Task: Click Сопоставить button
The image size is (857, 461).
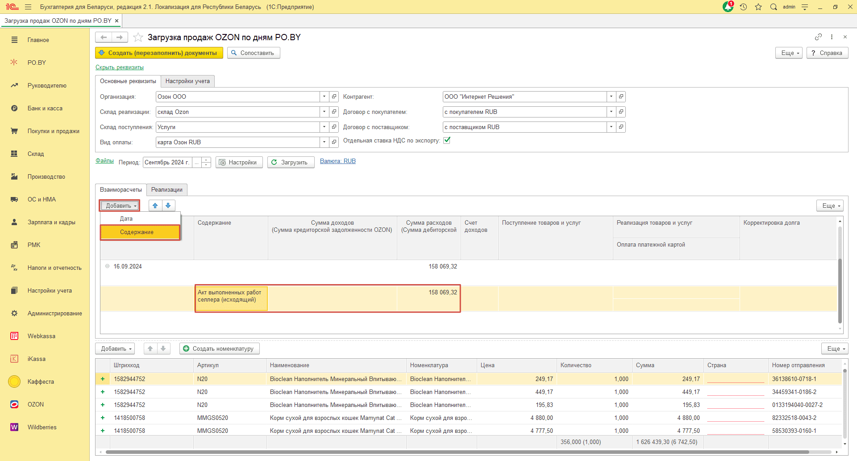Action: point(254,53)
